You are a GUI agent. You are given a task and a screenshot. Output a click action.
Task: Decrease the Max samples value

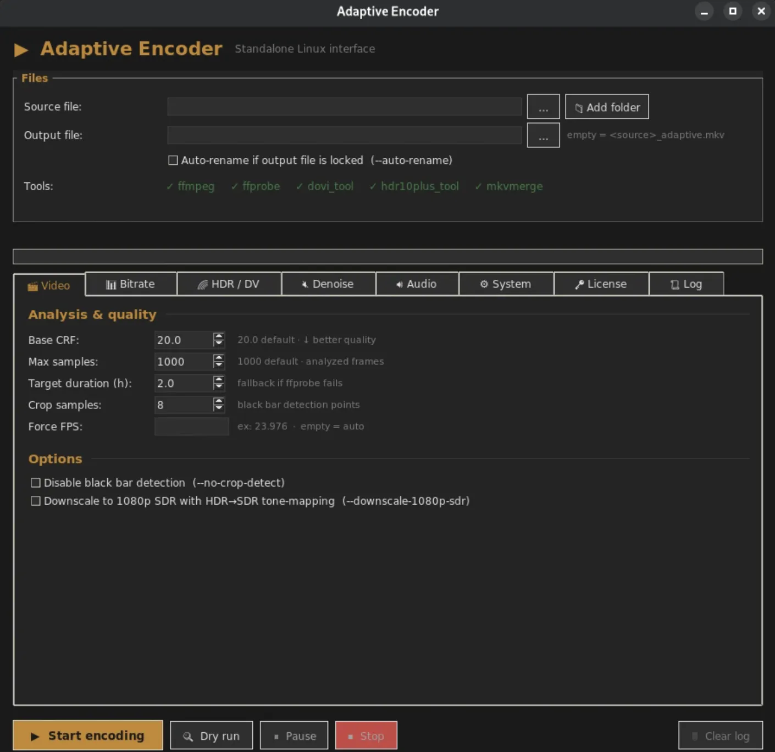(219, 365)
